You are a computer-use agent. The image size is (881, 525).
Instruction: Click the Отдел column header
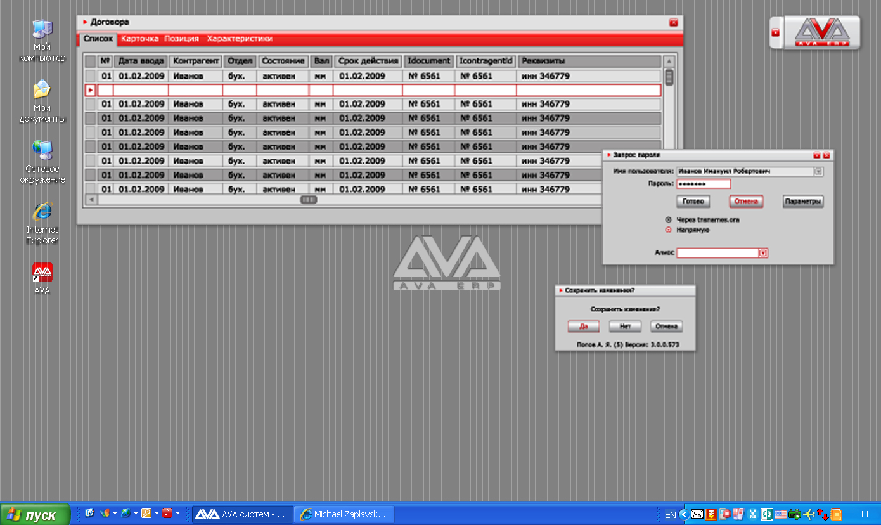tap(240, 62)
